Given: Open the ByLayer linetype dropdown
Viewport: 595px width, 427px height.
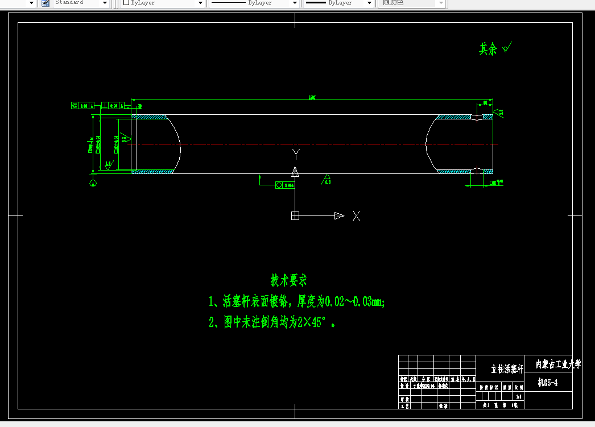Looking at the screenshot, I should pyautogui.click(x=295, y=3).
